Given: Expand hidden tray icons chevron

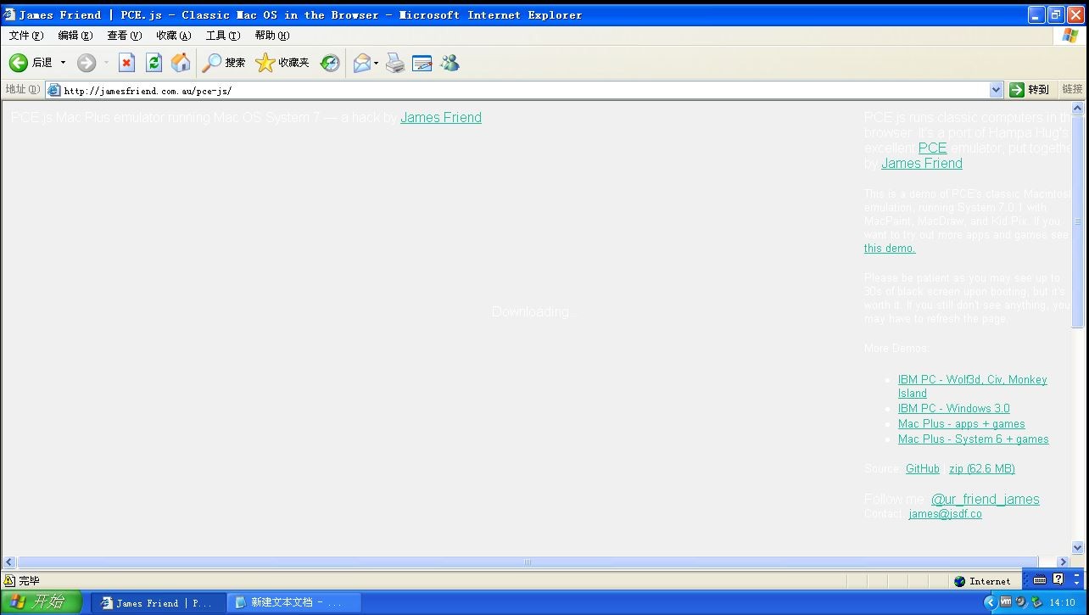Looking at the screenshot, I should tap(990, 602).
